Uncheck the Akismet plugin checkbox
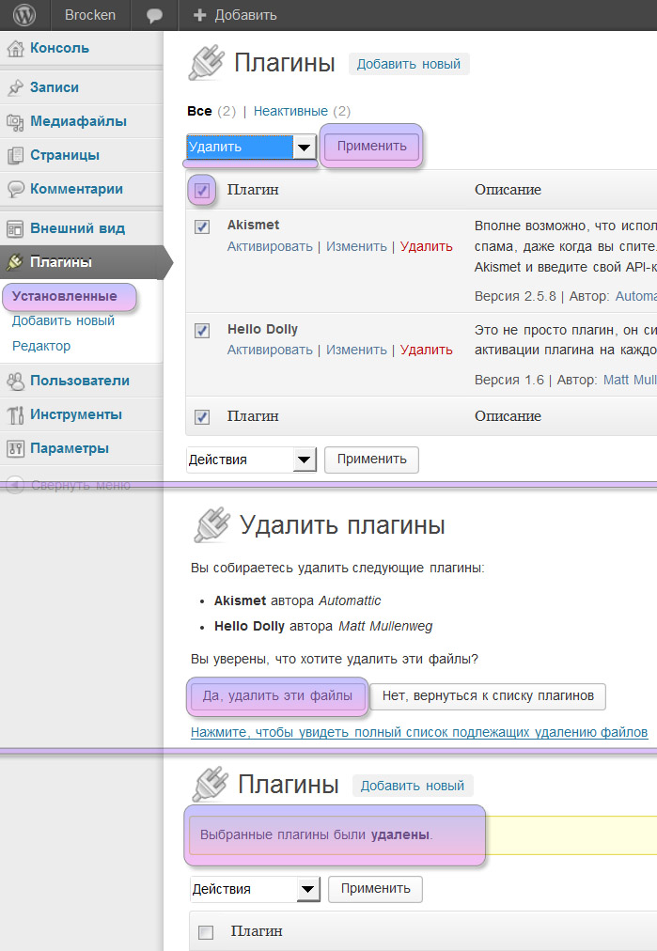Image resolution: width=657 pixels, height=951 pixels. click(x=202, y=226)
